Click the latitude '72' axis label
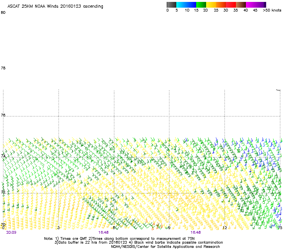 point(3,192)
